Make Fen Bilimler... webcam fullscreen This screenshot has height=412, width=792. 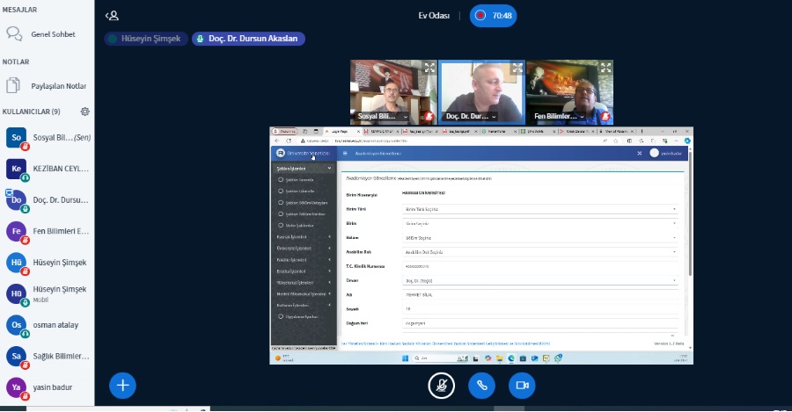coord(605,68)
